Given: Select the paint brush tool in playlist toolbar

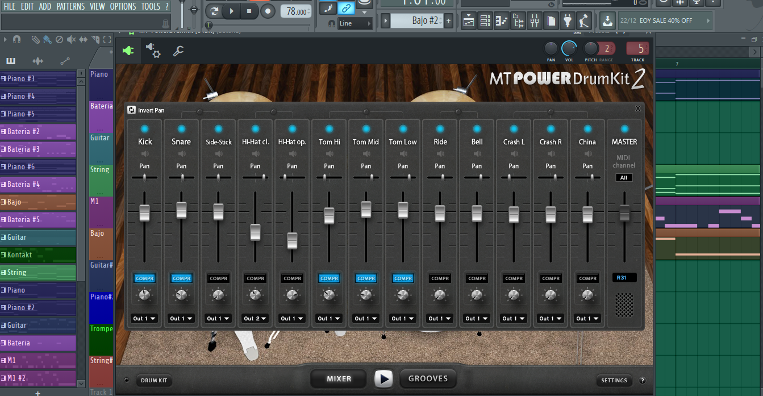Looking at the screenshot, I should (x=47, y=39).
